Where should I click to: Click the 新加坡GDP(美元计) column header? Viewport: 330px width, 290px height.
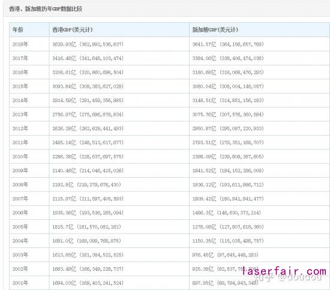(215, 29)
